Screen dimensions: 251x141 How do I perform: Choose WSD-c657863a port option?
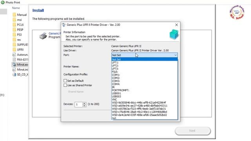[145, 109]
